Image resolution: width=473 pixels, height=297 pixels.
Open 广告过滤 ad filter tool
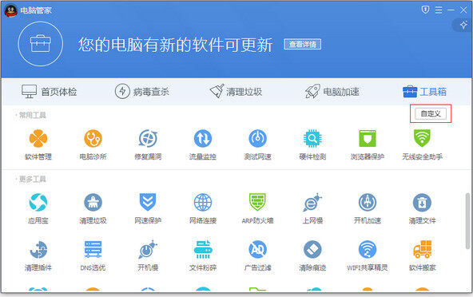click(x=257, y=255)
